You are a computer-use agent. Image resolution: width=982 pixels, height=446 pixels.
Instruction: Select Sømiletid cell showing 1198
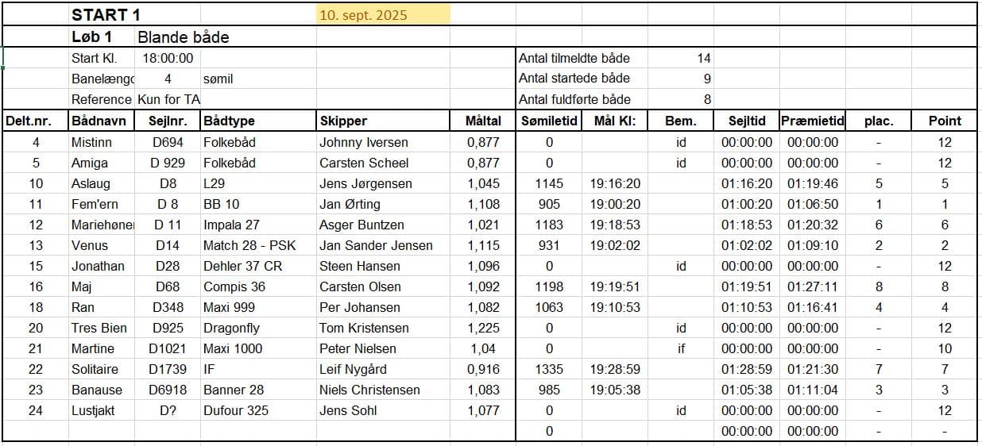549,286
